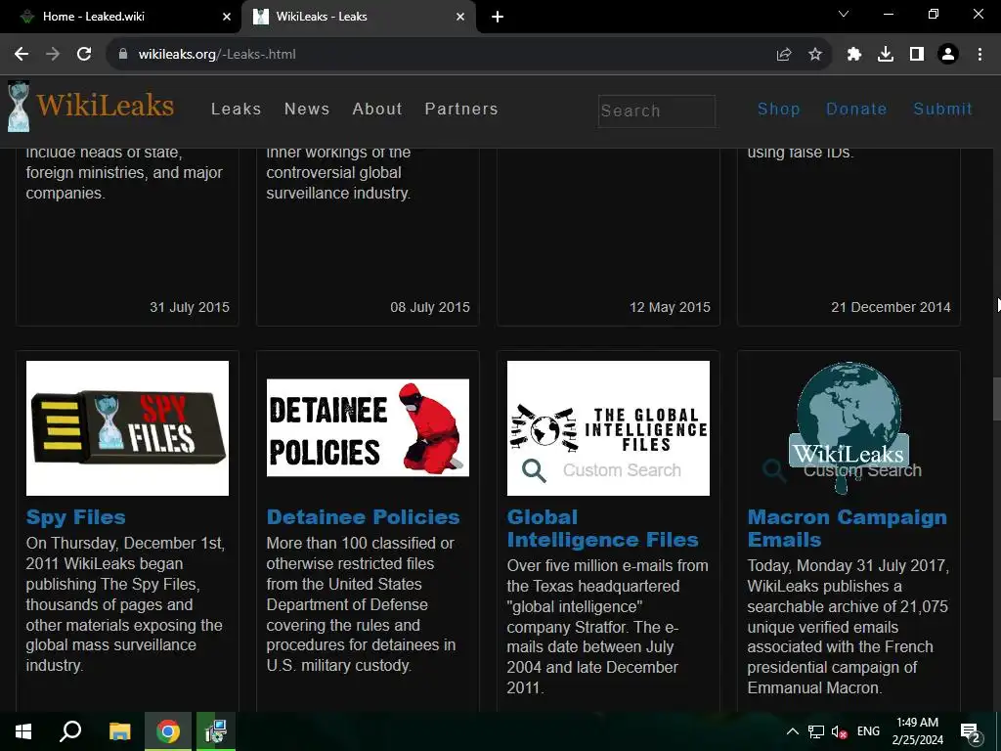This screenshot has height=751, width=1001.
Task: Open the Chrome three-dot menu
Action: tap(979, 55)
